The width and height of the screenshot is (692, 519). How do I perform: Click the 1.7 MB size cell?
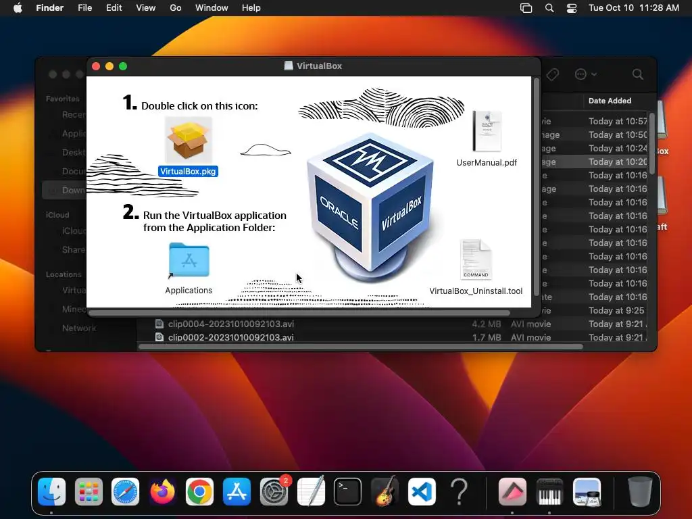click(x=487, y=337)
